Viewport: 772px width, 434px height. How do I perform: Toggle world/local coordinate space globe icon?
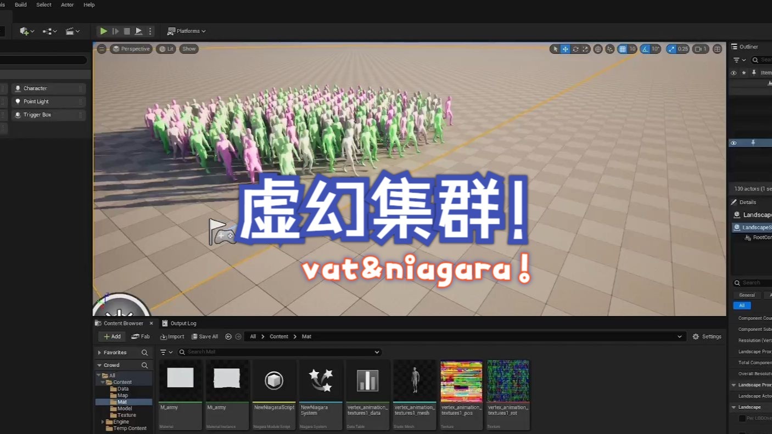(x=598, y=49)
